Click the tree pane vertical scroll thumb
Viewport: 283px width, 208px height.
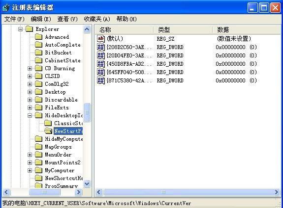[87, 112]
